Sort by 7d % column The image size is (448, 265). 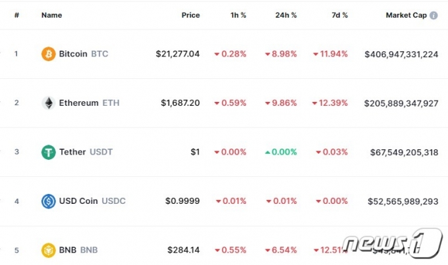pyautogui.click(x=340, y=15)
